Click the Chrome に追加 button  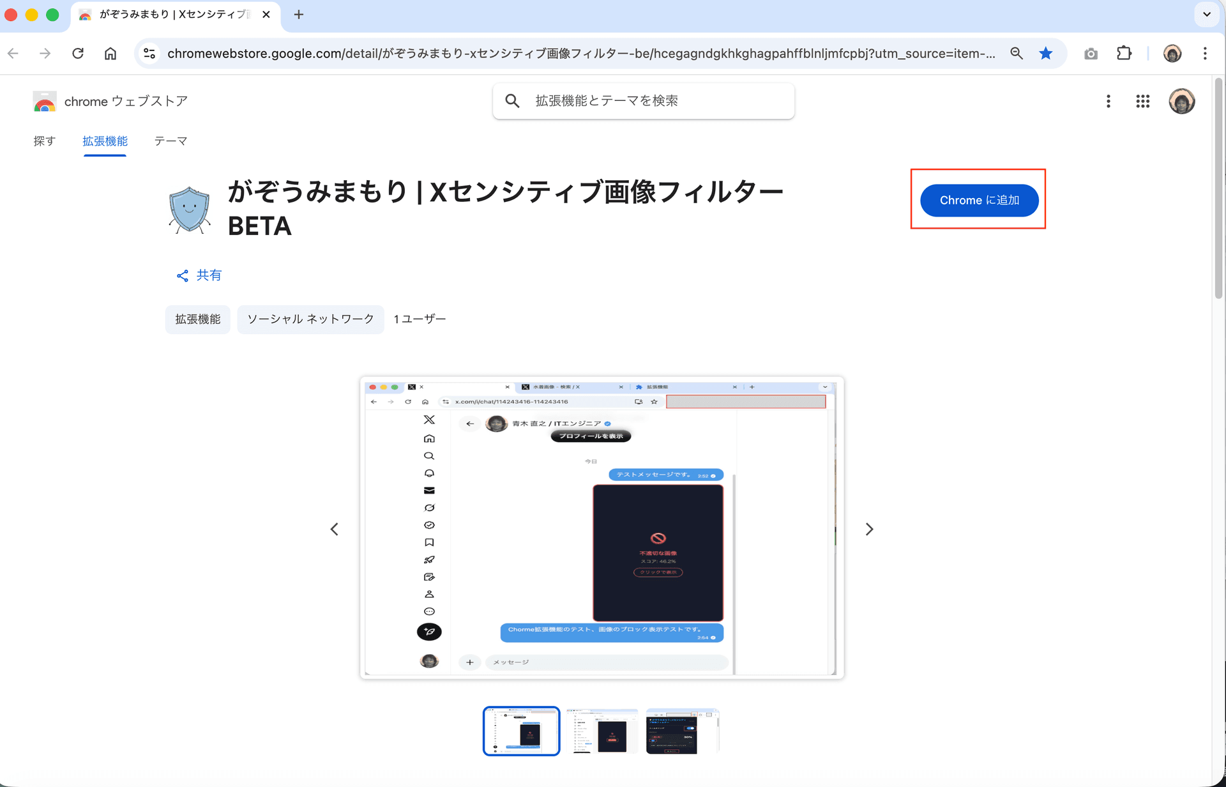[979, 201]
